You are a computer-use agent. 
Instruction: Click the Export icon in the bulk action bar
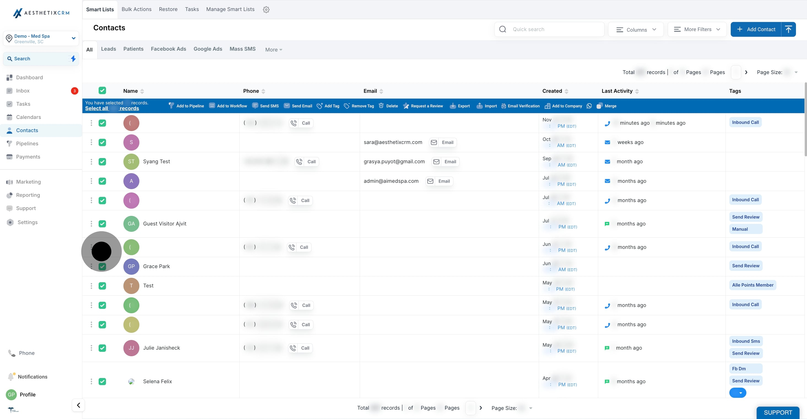[x=453, y=106]
